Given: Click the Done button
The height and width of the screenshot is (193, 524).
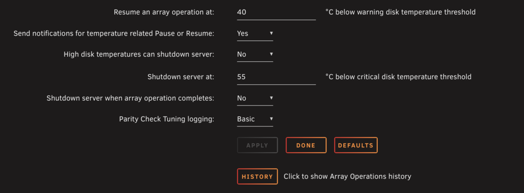Looking at the screenshot, I should coord(306,145).
